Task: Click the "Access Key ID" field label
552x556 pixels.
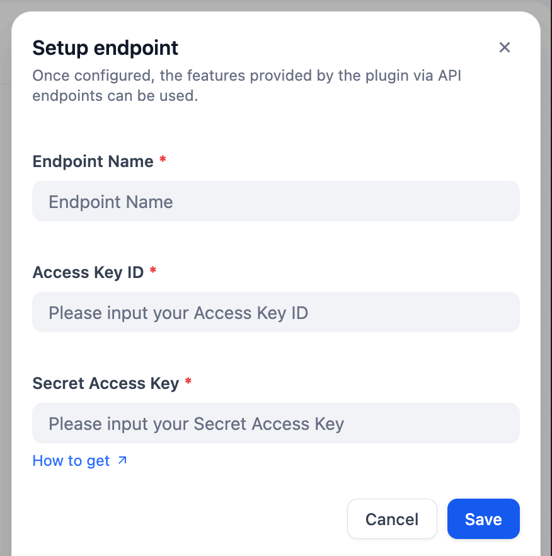Action: point(88,272)
